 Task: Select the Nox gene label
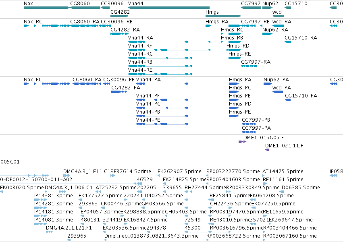[29, 4]
